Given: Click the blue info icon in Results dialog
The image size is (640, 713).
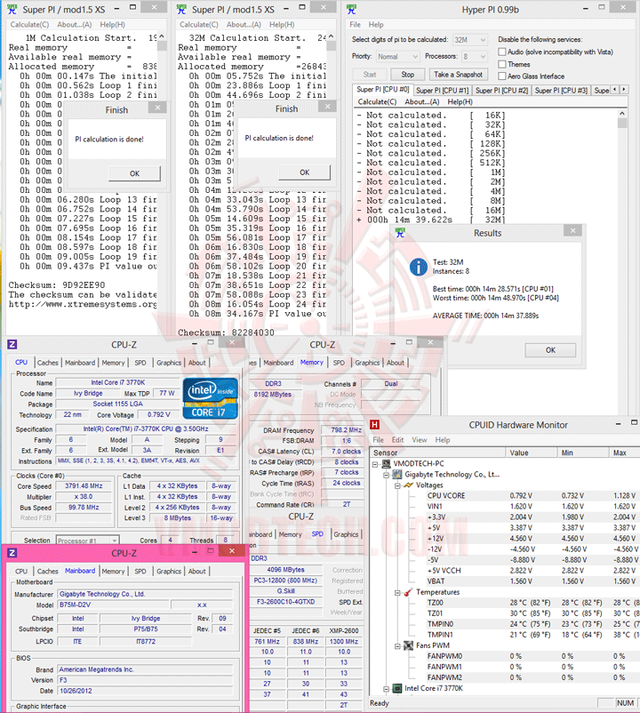Looking at the screenshot, I should (418, 267).
